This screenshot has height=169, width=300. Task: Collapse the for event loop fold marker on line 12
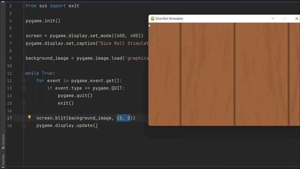24,81
